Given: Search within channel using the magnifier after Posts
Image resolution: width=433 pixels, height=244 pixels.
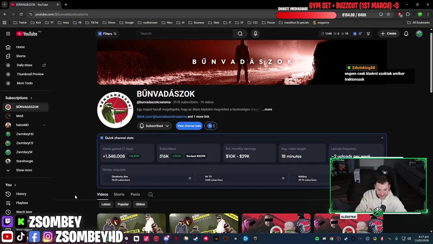Looking at the screenshot, I should 151,195.
